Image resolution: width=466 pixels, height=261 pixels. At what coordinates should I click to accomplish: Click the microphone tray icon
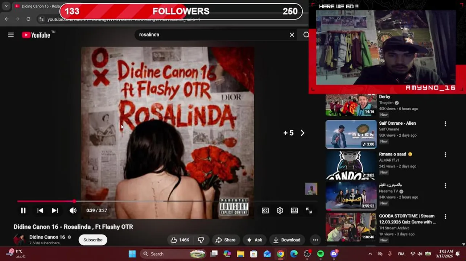tap(390, 254)
